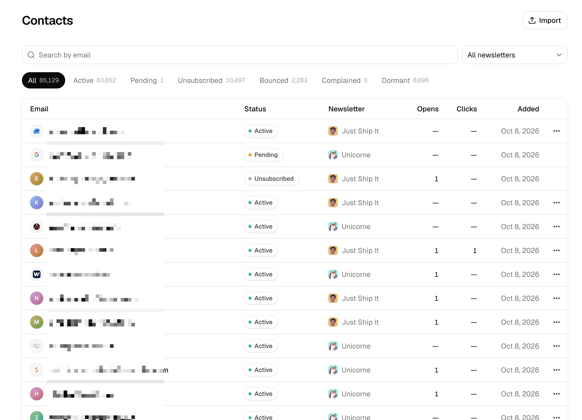Click the Pending status badge
Screen dimensions: 582x420
[264, 155]
